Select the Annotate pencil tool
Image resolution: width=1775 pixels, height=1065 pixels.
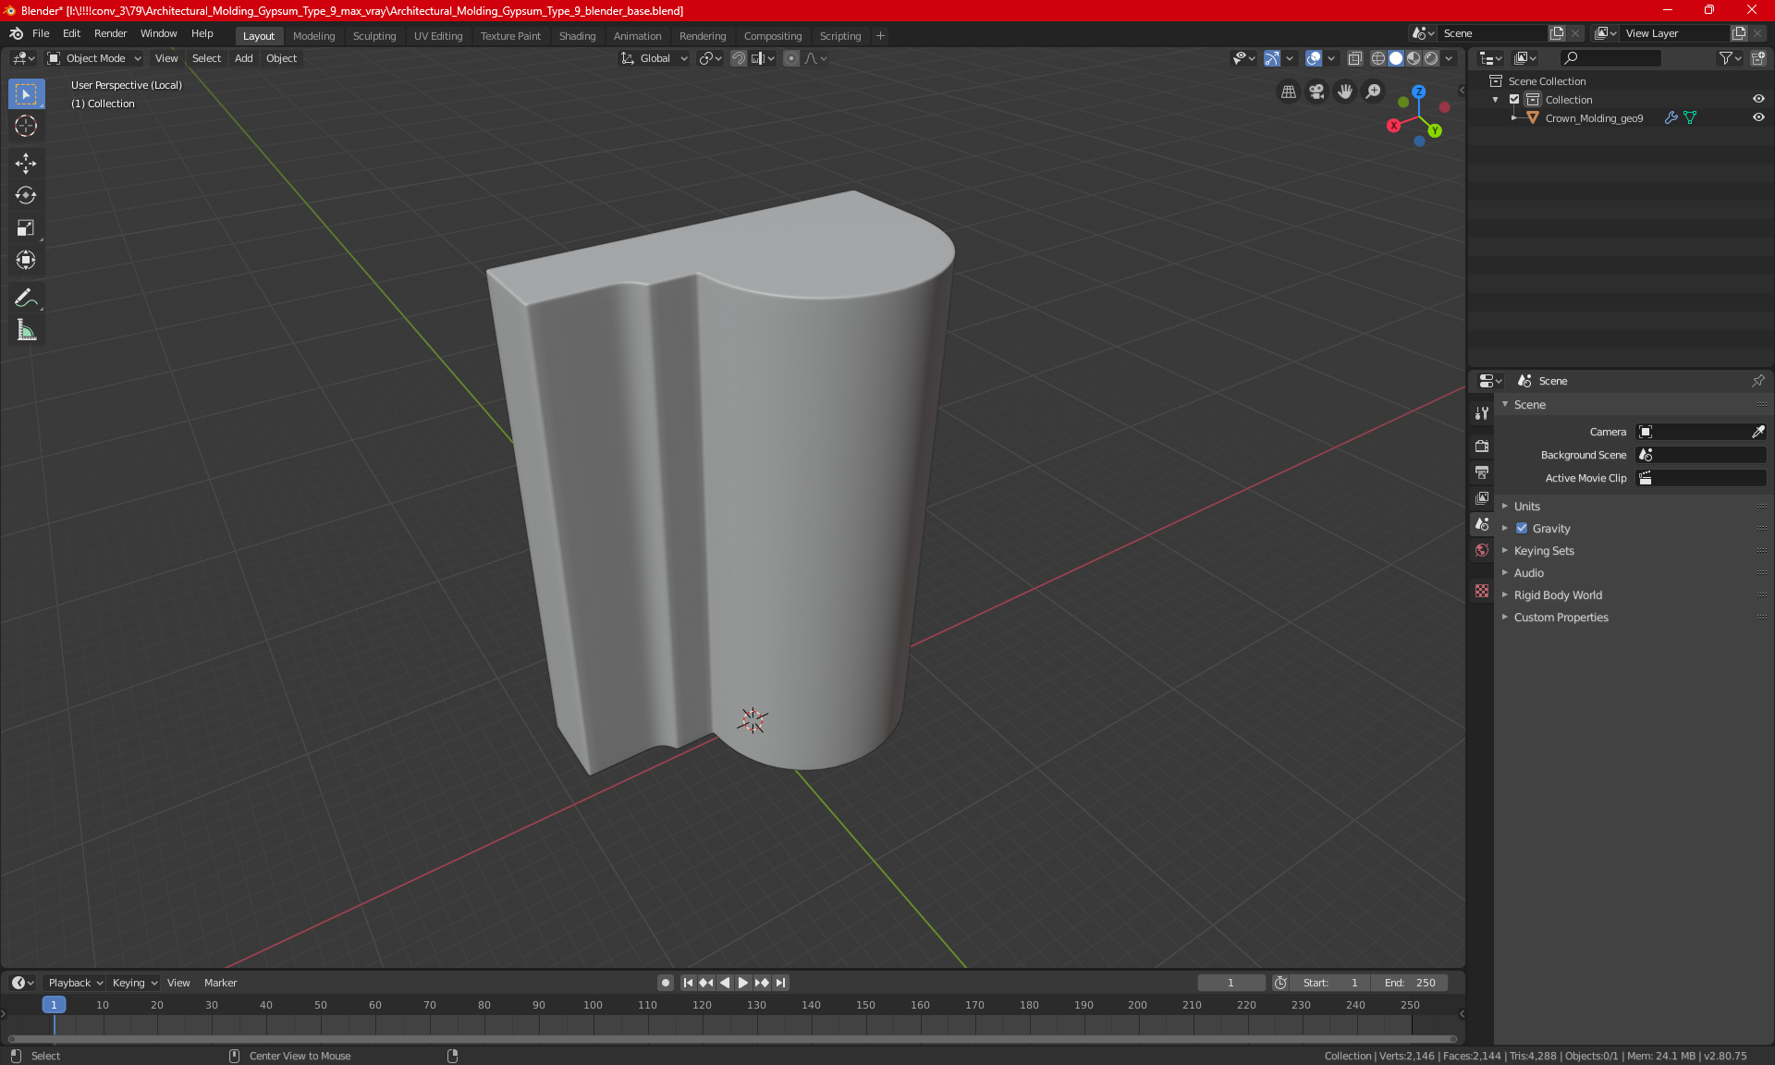(26, 298)
